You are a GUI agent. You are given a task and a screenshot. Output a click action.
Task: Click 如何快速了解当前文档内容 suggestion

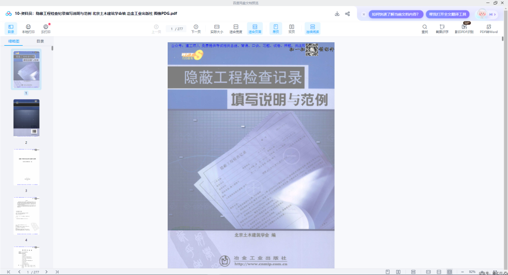pos(395,14)
